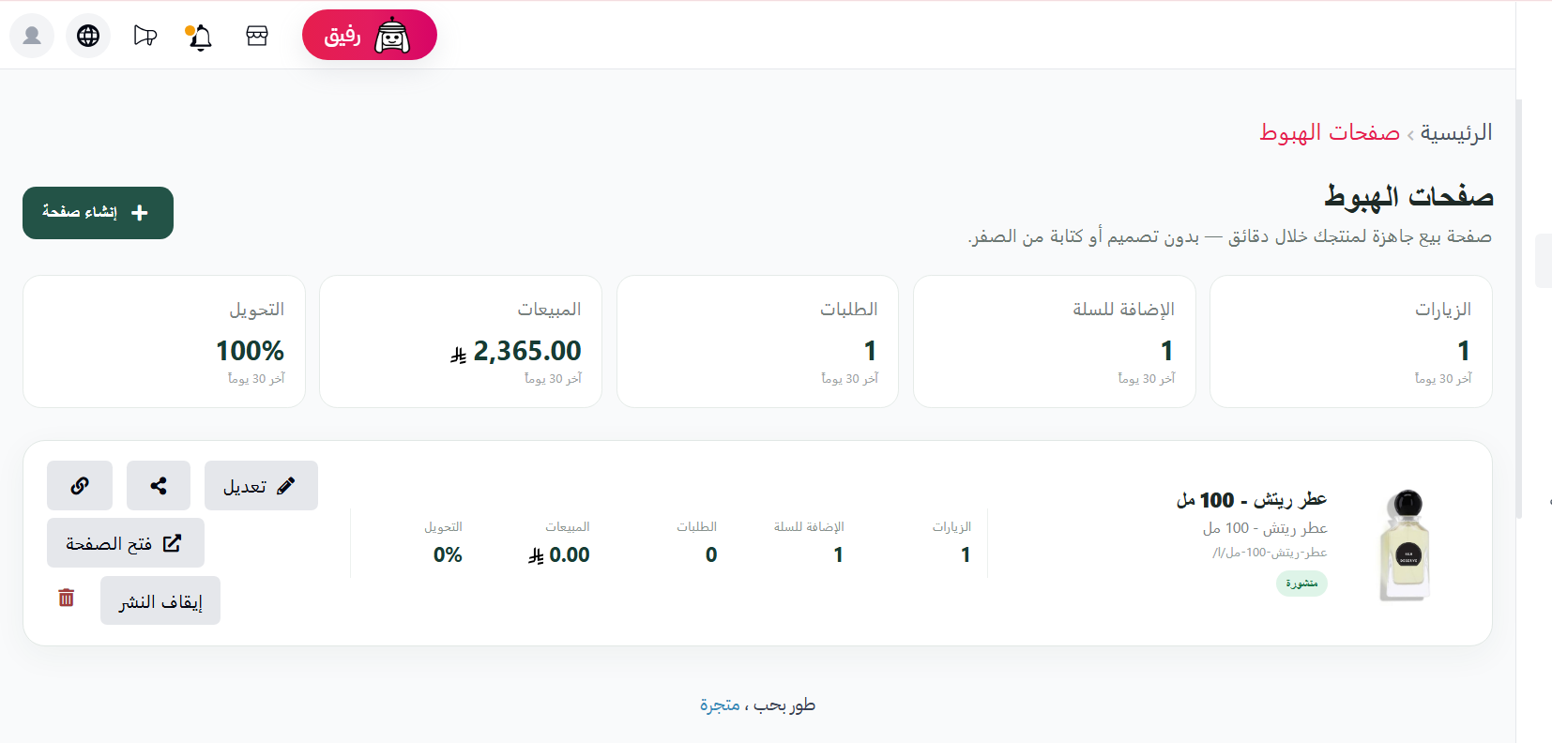The height and width of the screenshot is (743, 1552).
Task: Launch the رفيق assistant button
Action: tap(370, 35)
